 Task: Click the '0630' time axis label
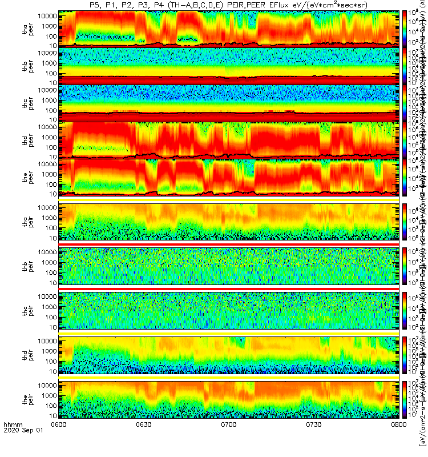pyautogui.click(x=144, y=424)
